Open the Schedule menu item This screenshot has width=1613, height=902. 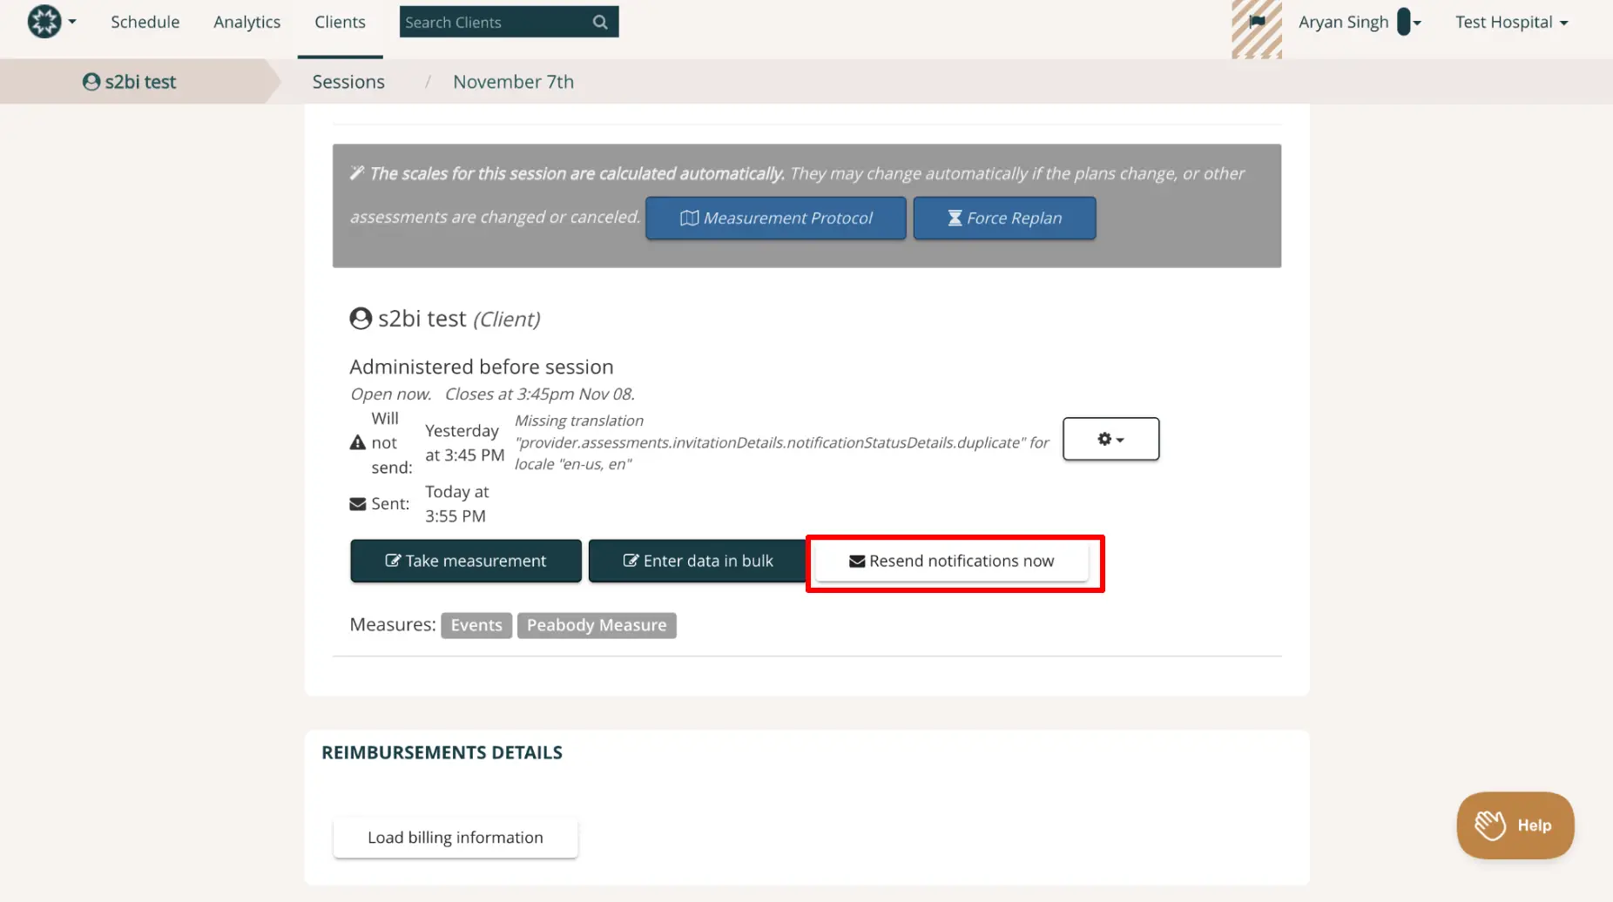[145, 22]
